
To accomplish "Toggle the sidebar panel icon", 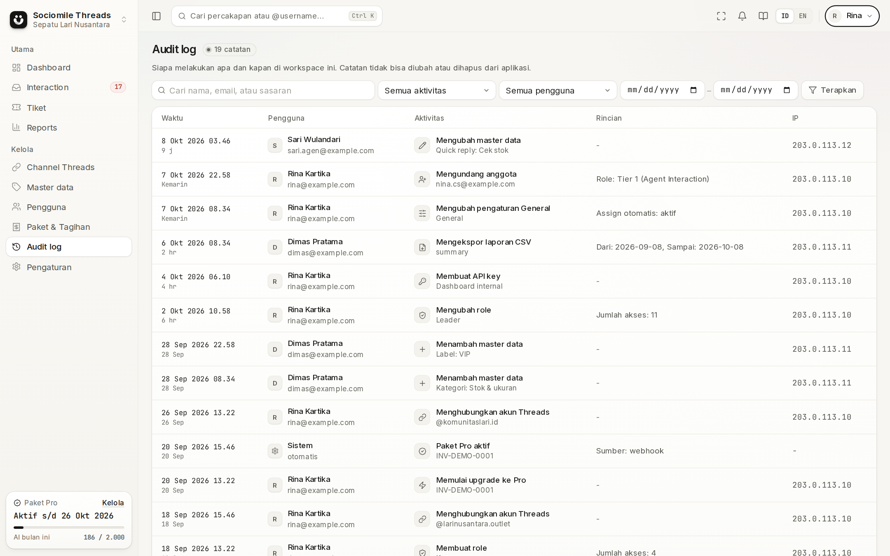I will pyautogui.click(x=156, y=16).
